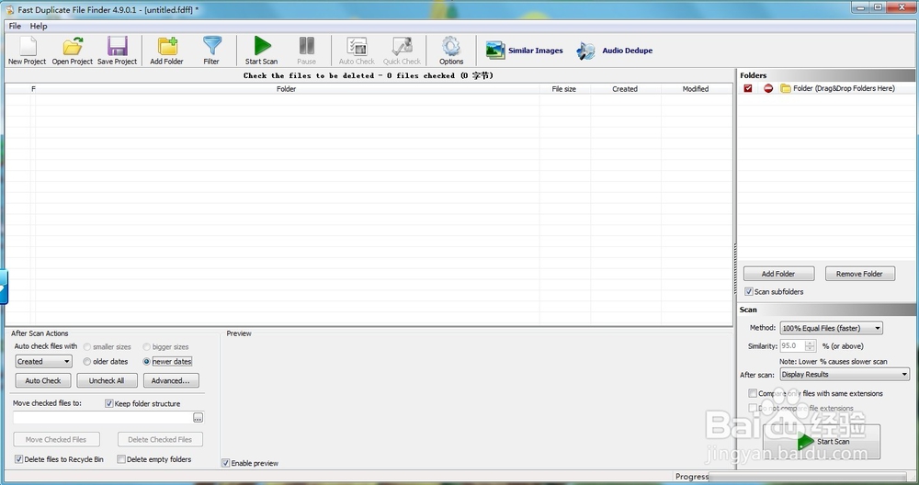Click the Similarity value field
Viewport: 919px width, 485px height.
click(792, 346)
